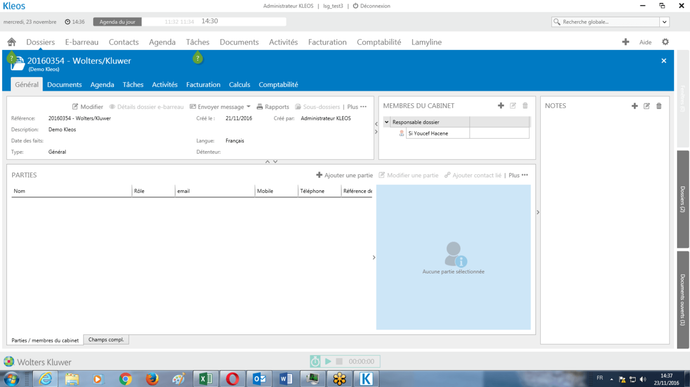This screenshot has height=387, width=690.
Task: Add a cabinet member with plus icon
Action: 501,106
